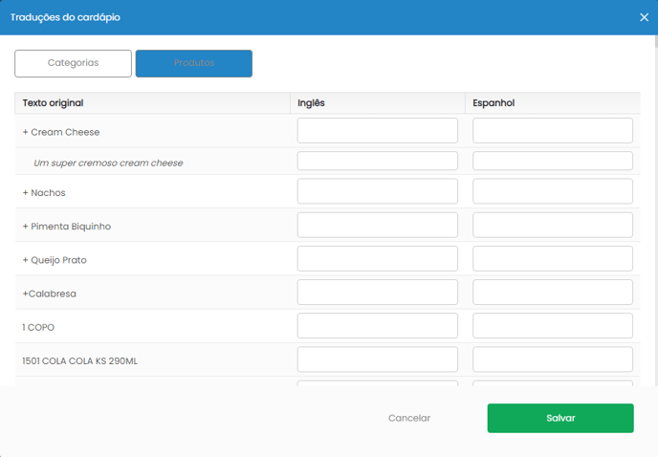
Task: Click Espanhol field for Um super cremoso description
Action: point(553,161)
